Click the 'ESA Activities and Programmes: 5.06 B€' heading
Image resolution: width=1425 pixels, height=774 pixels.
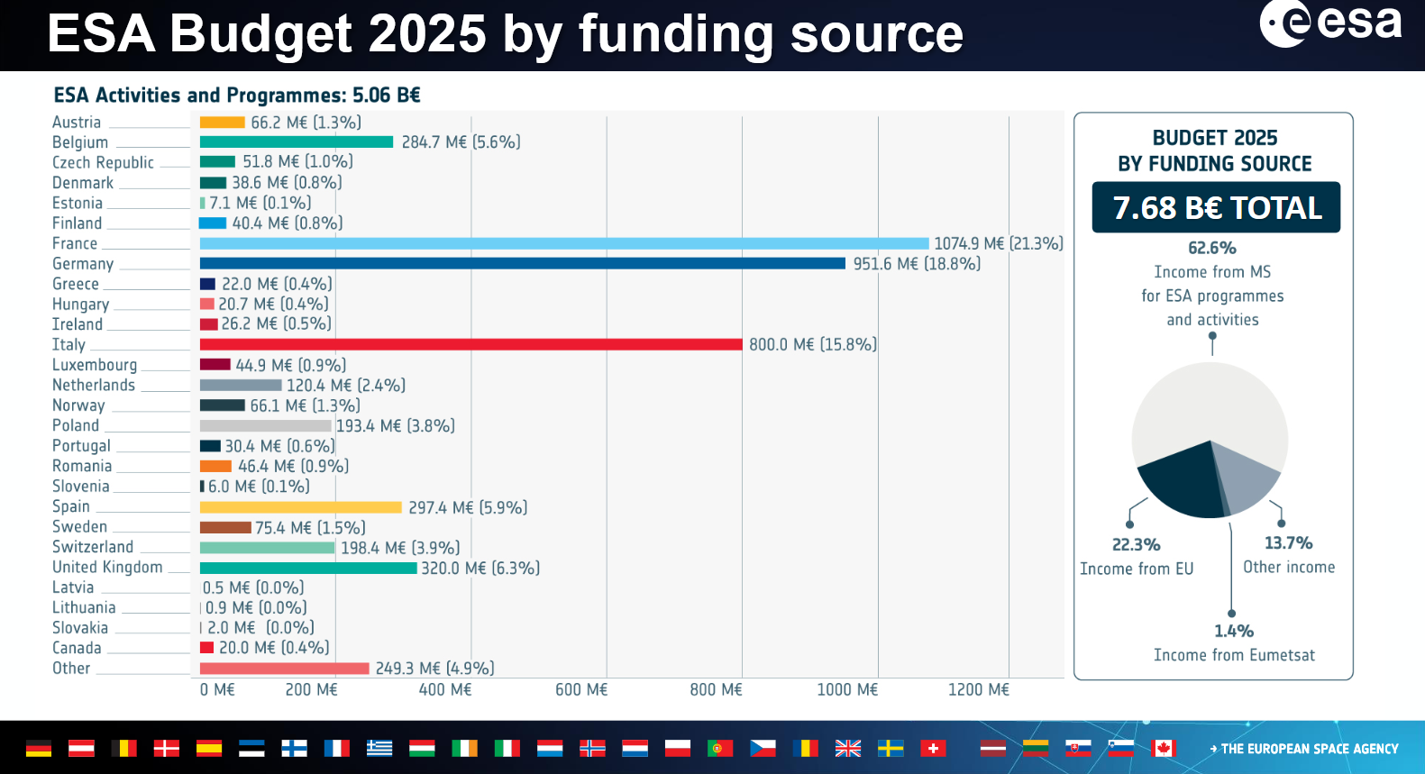click(237, 96)
